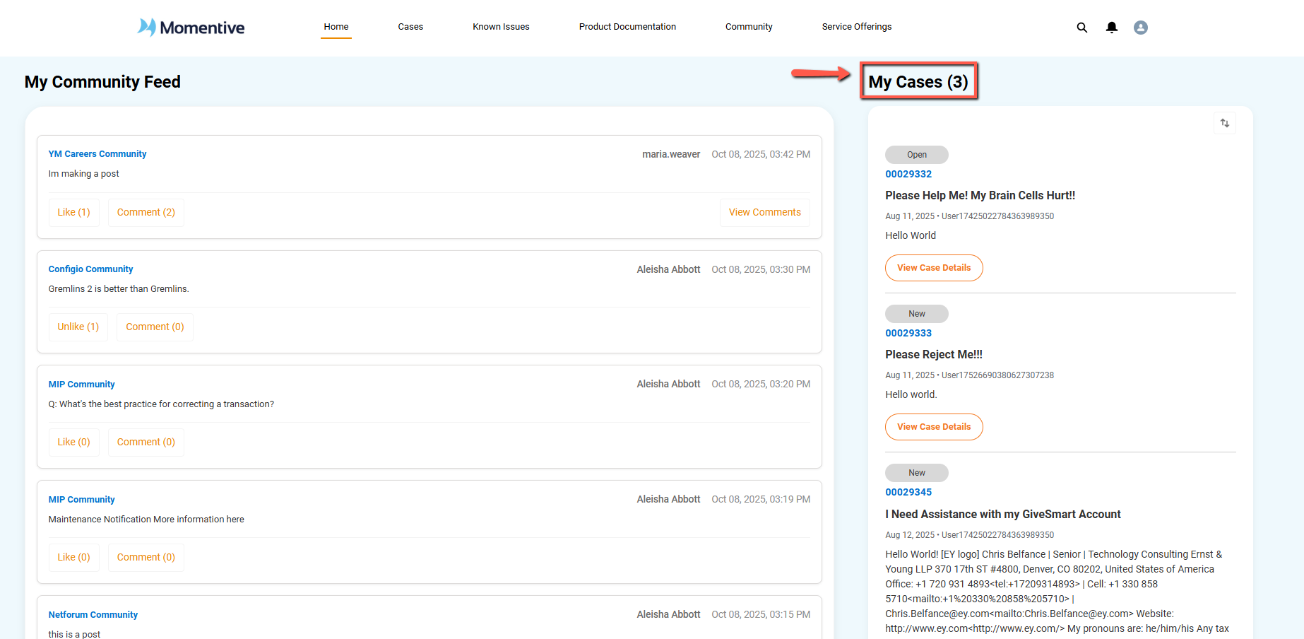1304x639 pixels.
Task: Go to the Home tab
Action: point(336,27)
